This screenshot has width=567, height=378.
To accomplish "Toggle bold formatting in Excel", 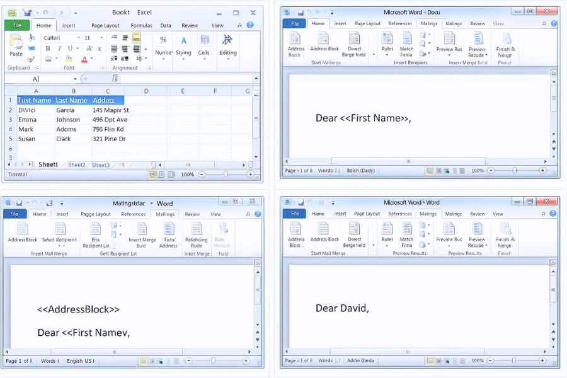I will [47, 49].
